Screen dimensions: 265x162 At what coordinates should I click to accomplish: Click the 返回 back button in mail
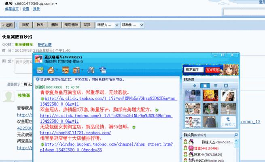coord(7,25)
